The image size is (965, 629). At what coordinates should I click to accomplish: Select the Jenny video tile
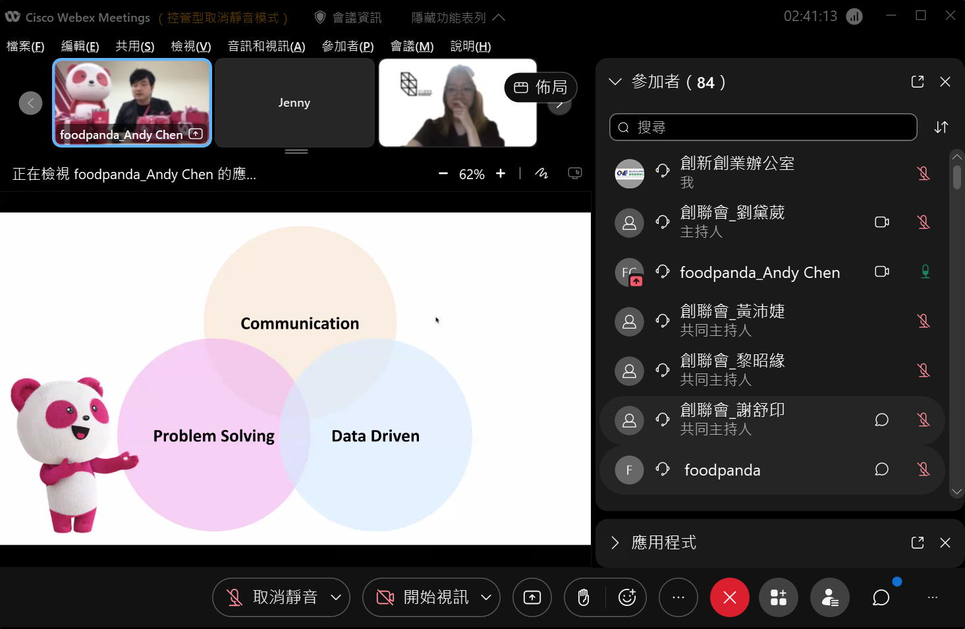point(294,103)
